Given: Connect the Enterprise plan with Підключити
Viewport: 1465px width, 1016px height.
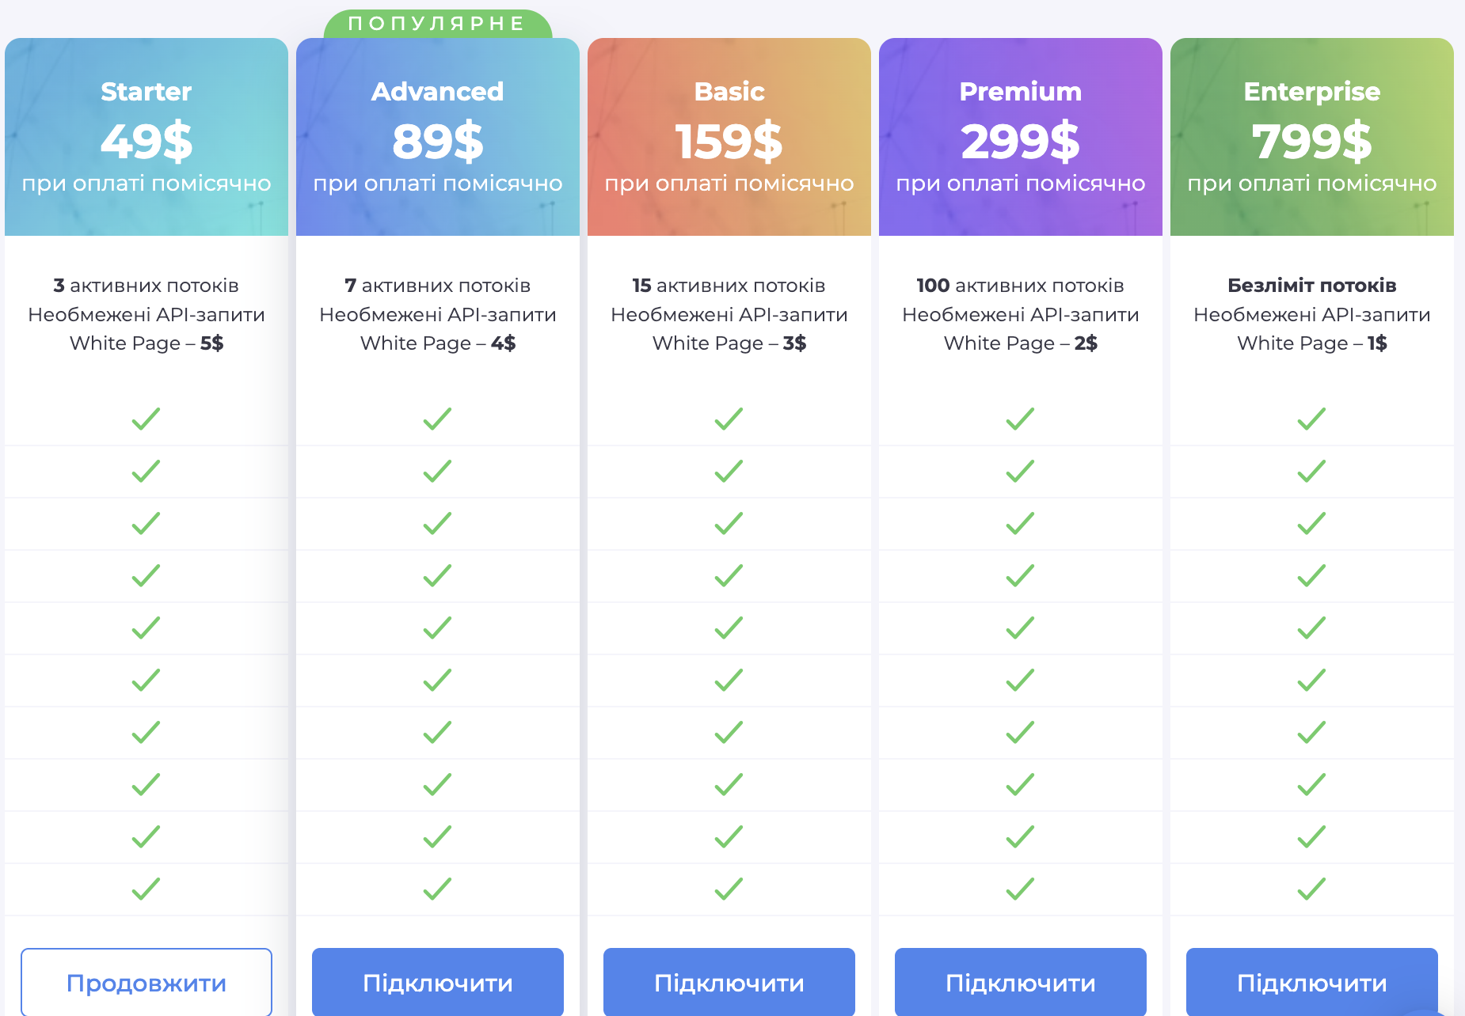Looking at the screenshot, I should [1311, 982].
